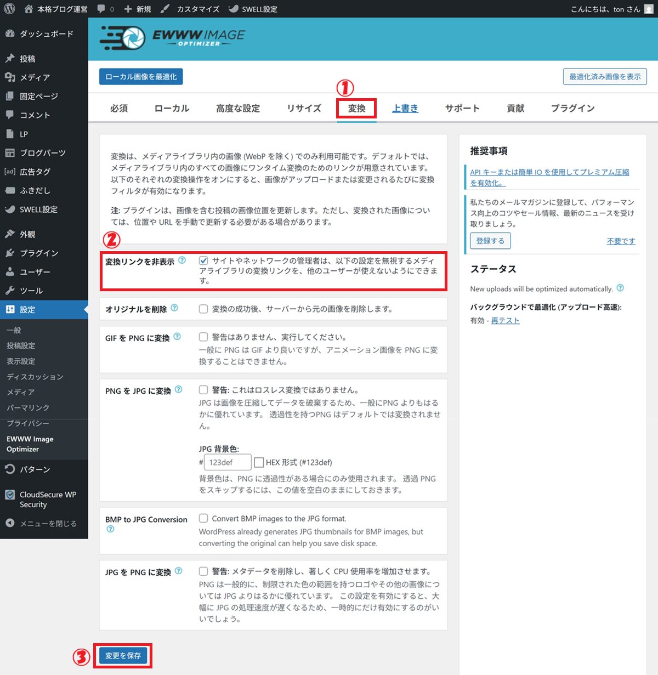Click help icon beside JPG を PNG に変換

[x=179, y=571]
